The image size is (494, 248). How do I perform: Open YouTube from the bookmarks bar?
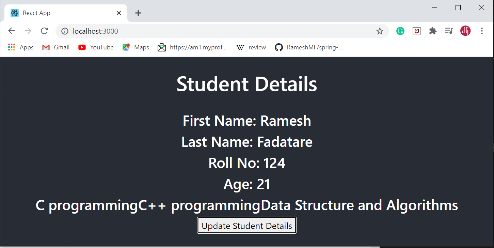click(x=96, y=47)
